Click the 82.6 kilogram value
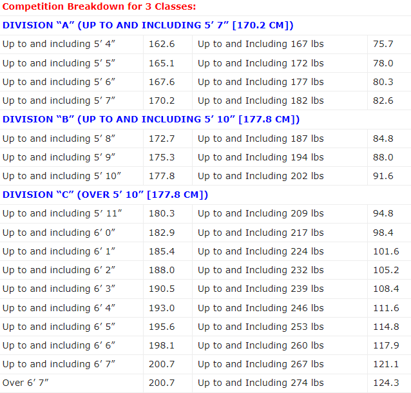 tap(383, 101)
